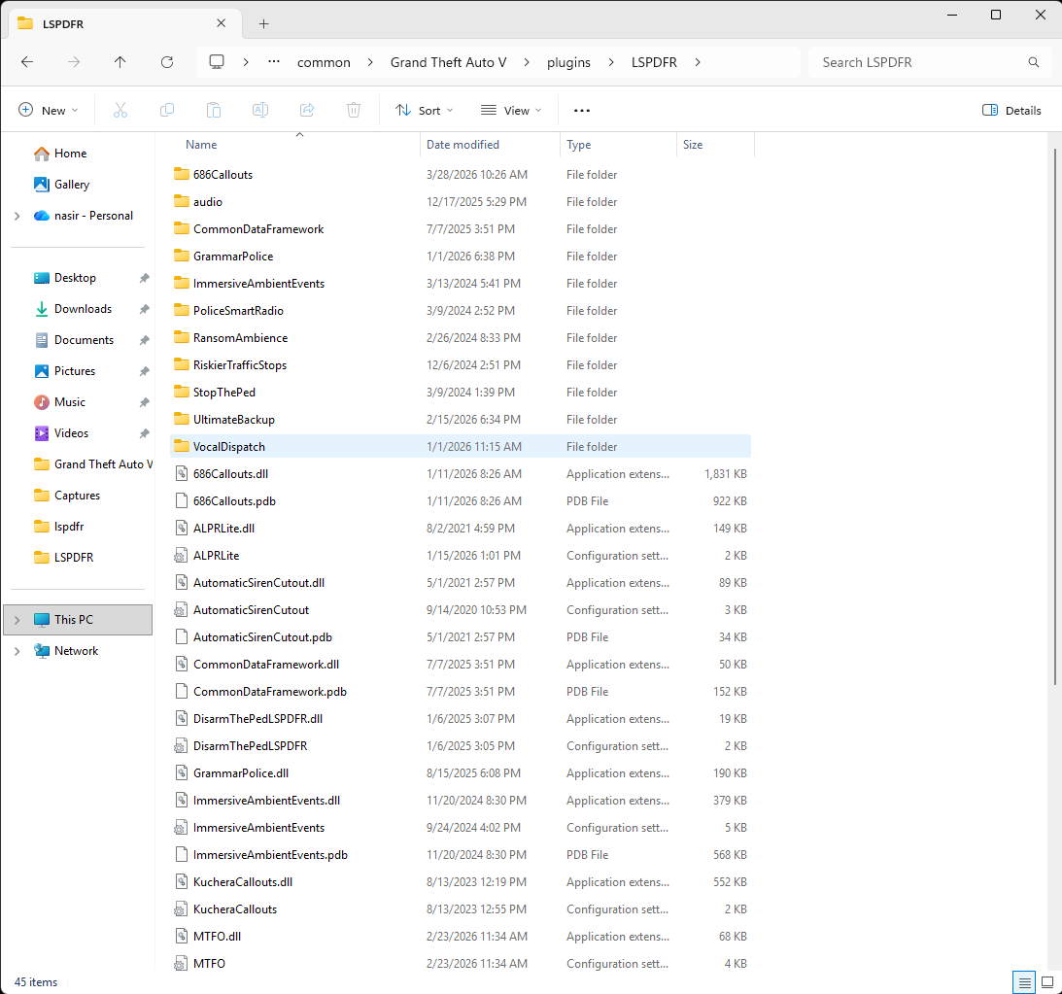Expand the This PC tree node
Viewport: 1062px width, 994px height.
pyautogui.click(x=17, y=620)
